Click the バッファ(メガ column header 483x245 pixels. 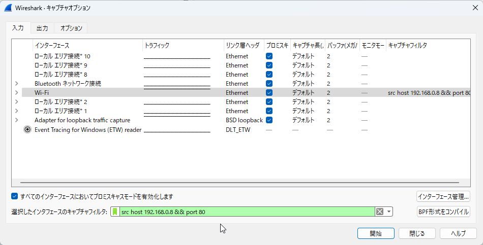click(342, 46)
